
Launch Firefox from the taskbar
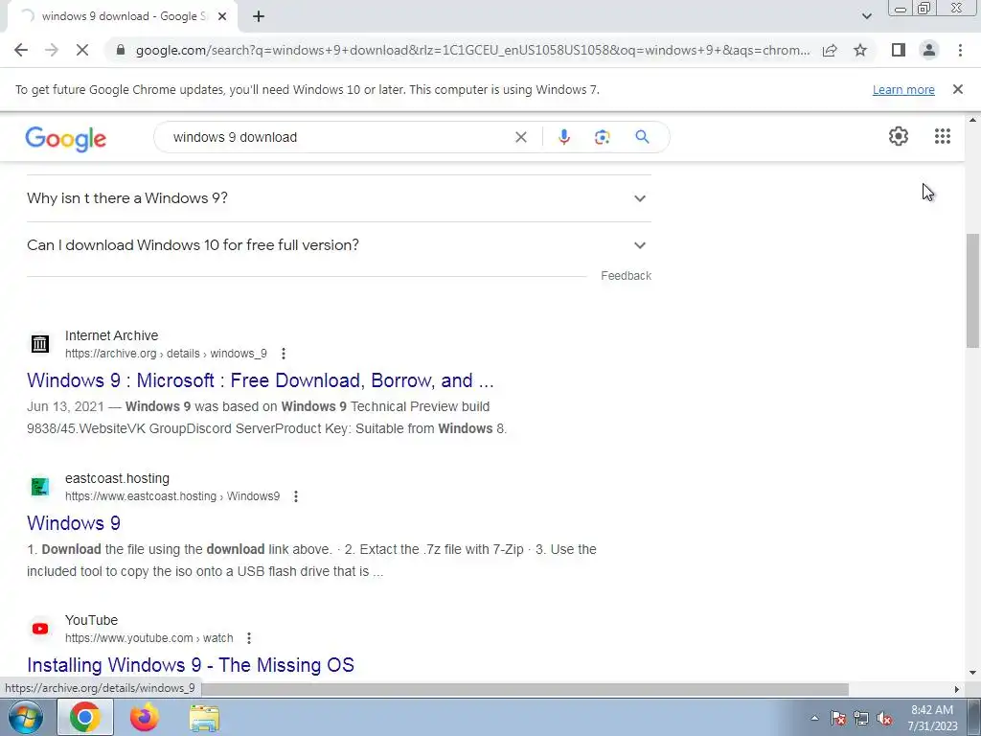(145, 717)
